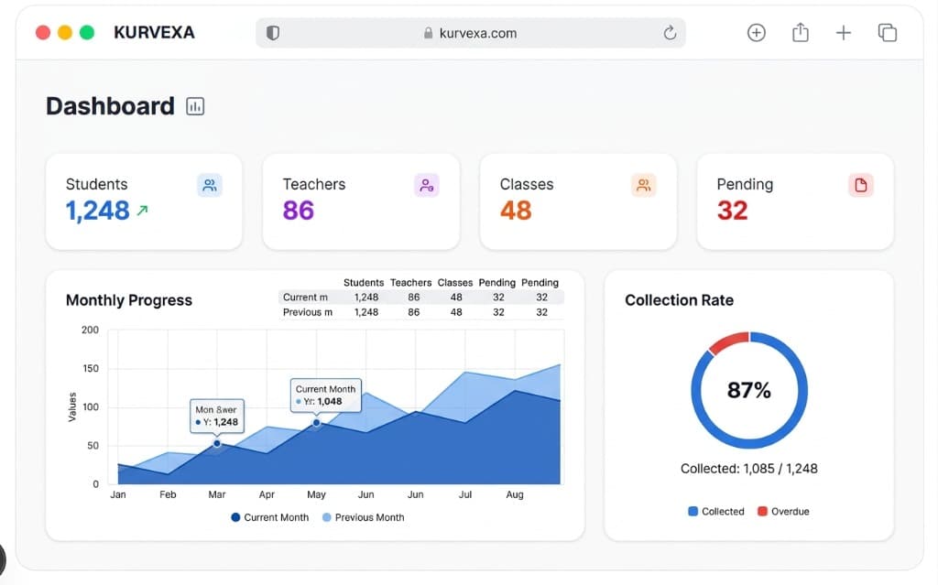
Task: Click the kurvexa.com address bar
Action: 471,33
